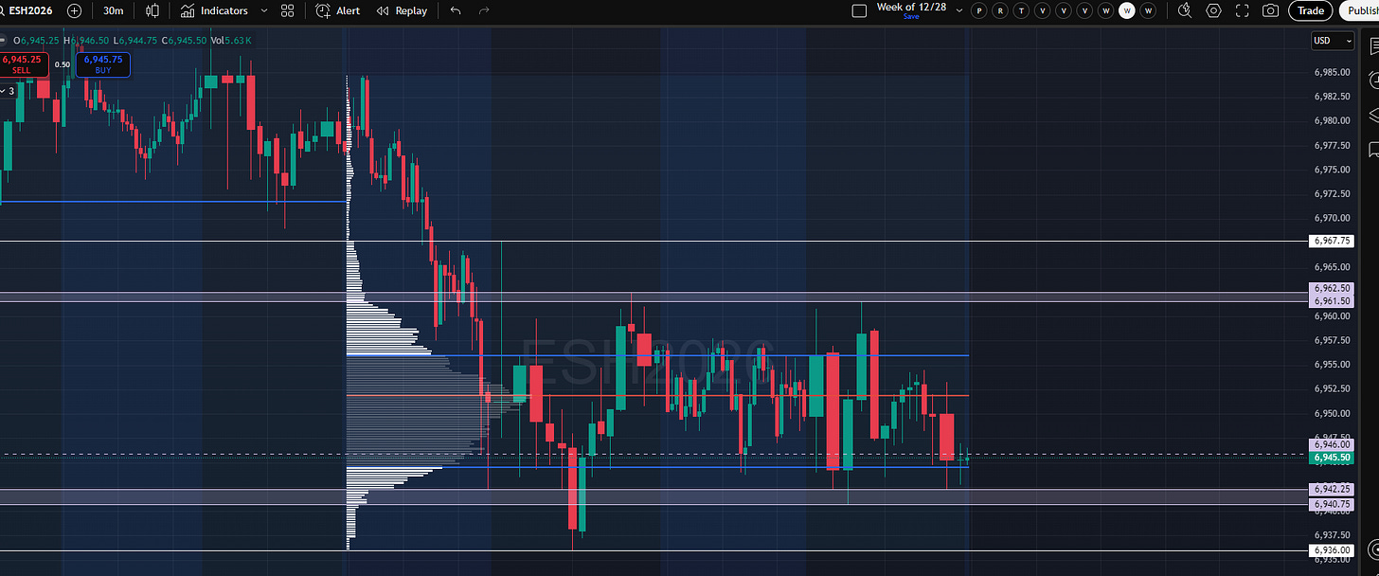Image resolution: width=1379 pixels, height=576 pixels.
Task: Switch to the R layout circle
Action: click(1000, 10)
